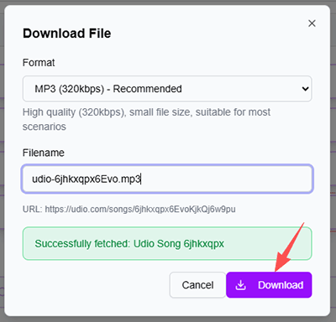
Task: Click the purple Download button
Action: (x=269, y=285)
